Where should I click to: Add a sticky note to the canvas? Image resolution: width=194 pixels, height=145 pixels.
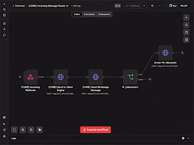click(x=186, y=32)
